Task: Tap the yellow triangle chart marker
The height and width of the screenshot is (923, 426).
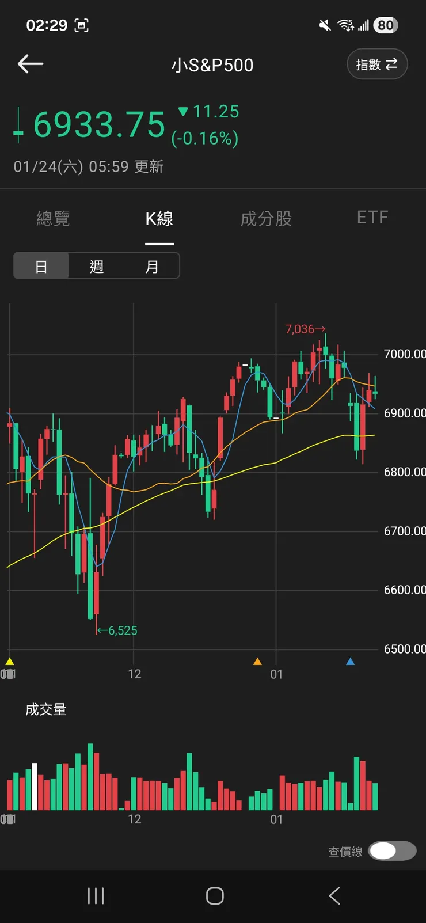Action: 10,662
